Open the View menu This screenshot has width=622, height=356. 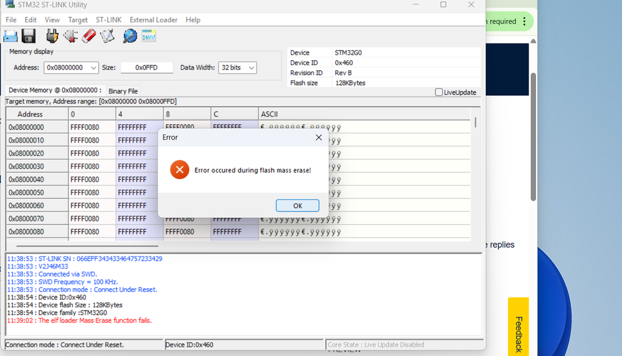[x=52, y=20]
